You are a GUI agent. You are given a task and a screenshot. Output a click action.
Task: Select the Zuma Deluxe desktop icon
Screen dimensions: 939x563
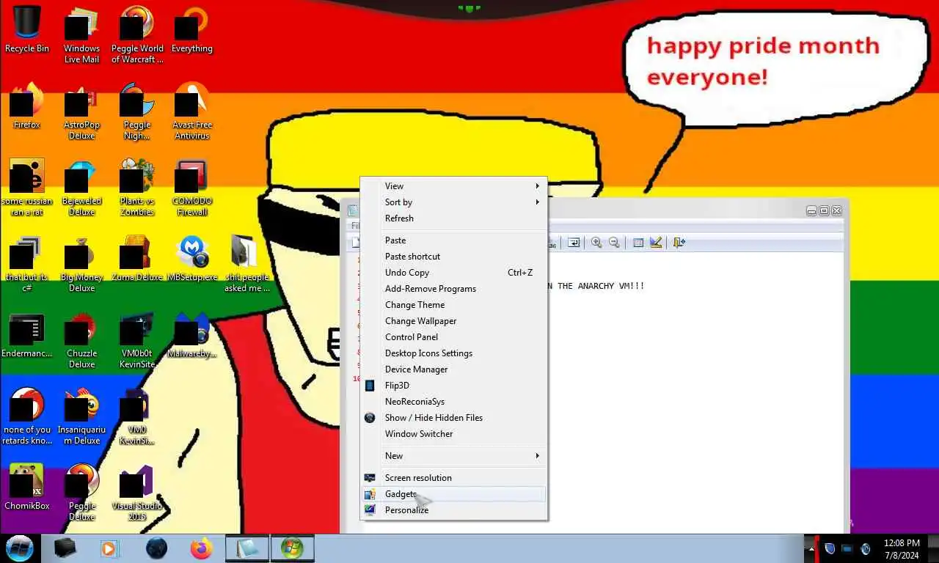[x=137, y=258]
